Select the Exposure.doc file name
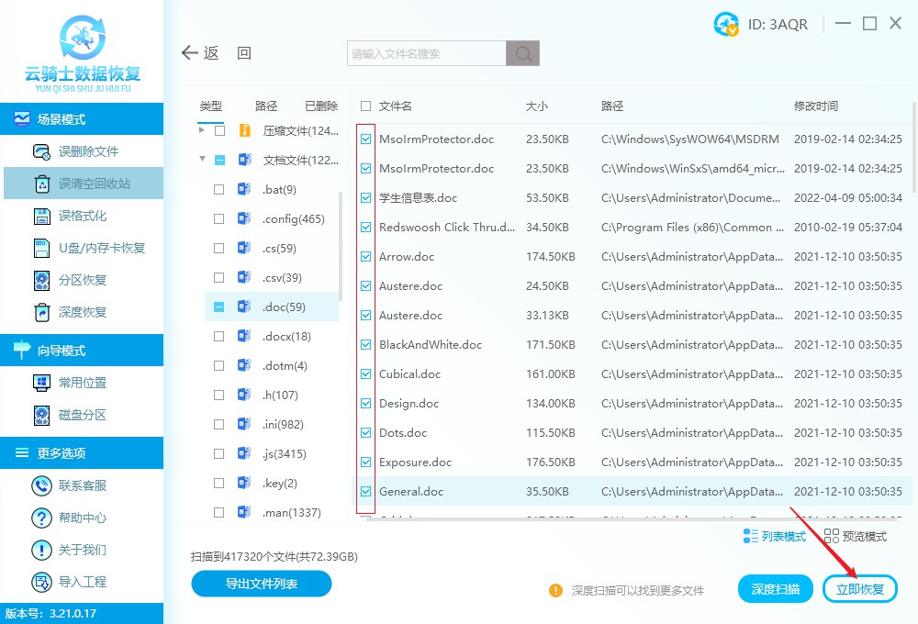This screenshot has width=918, height=624. tap(415, 462)
